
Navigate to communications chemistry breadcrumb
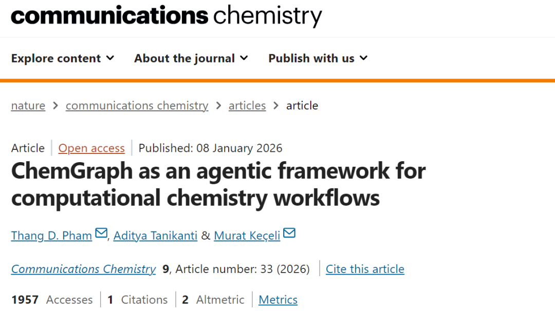coord(137,106)
